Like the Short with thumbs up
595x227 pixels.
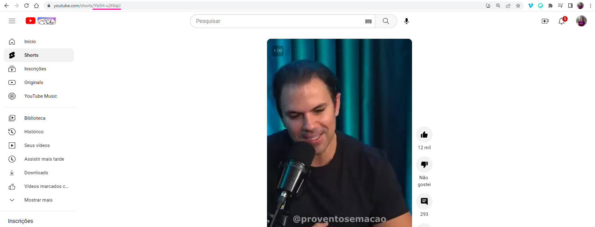[424, 135]
